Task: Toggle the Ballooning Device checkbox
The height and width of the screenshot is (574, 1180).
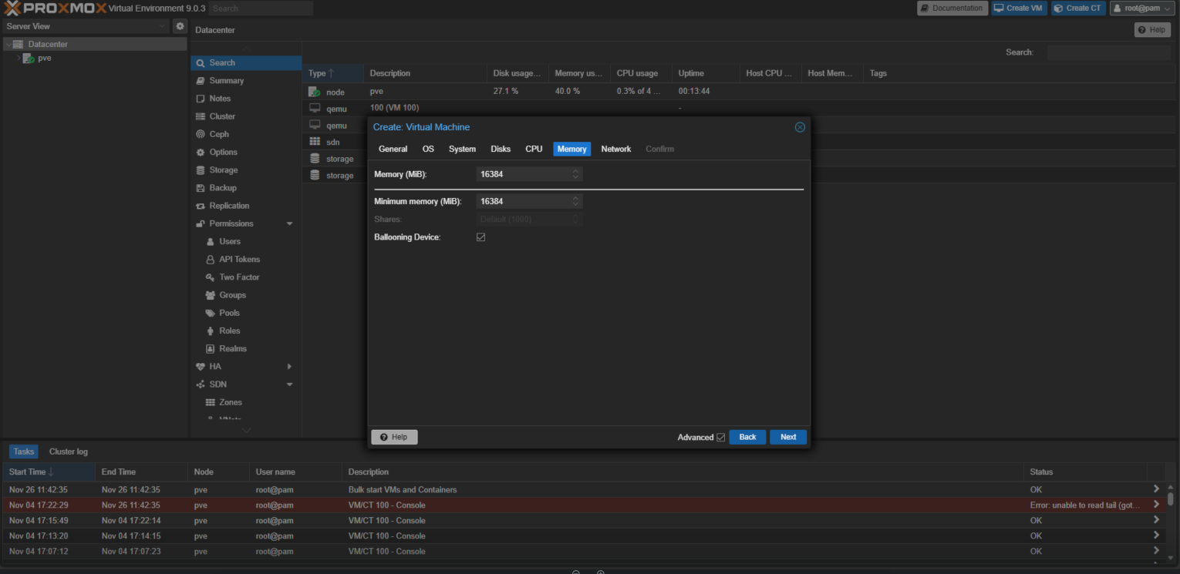Action: (480, 237)
